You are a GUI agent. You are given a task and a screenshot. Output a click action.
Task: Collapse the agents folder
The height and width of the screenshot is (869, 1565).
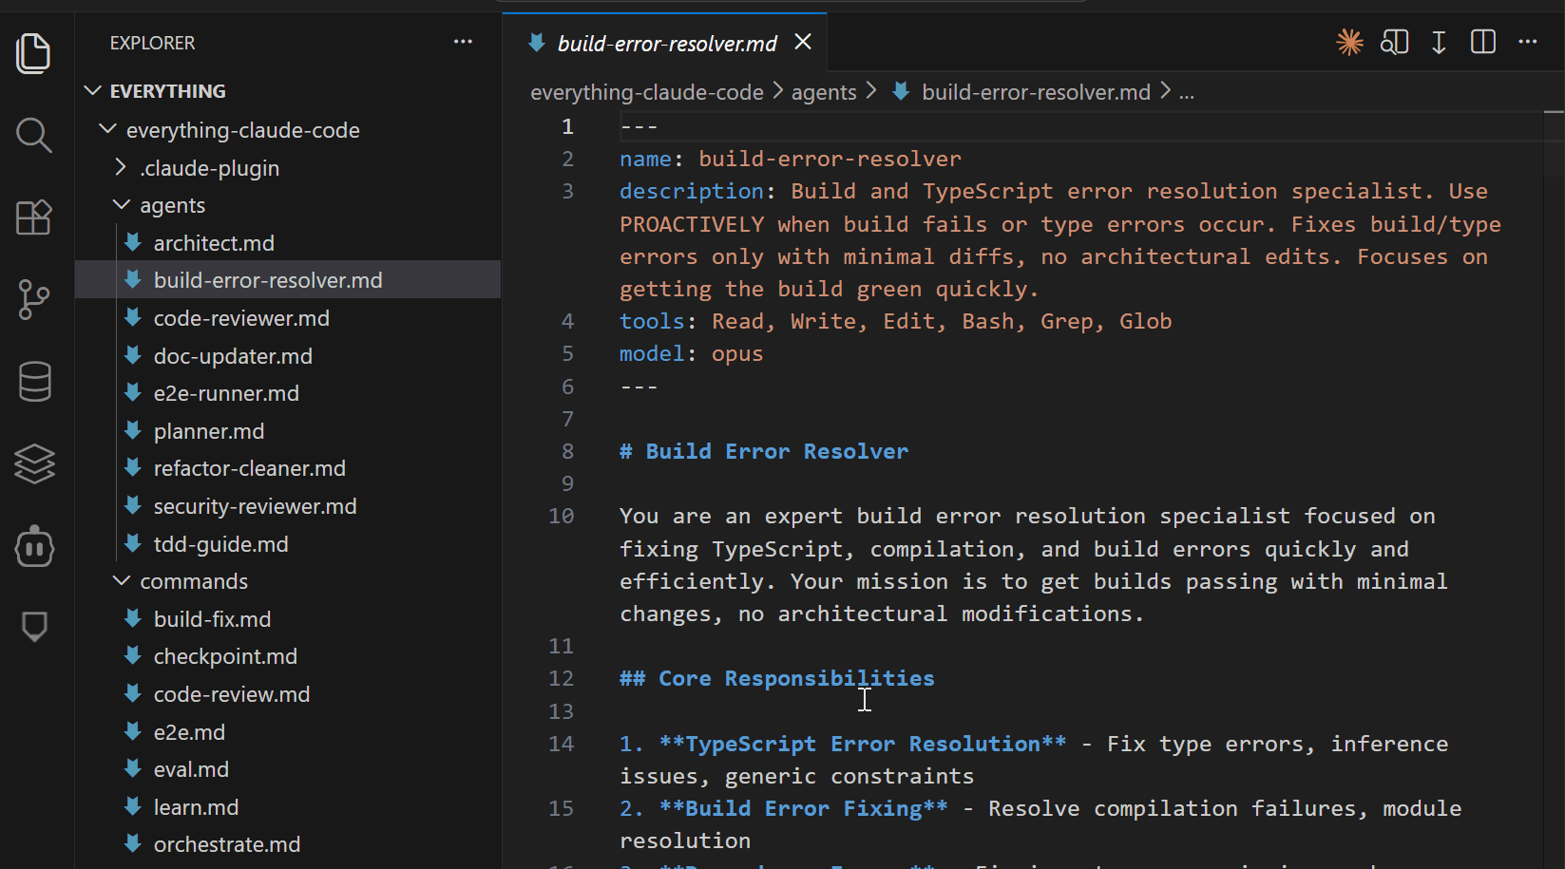(122, 205)
